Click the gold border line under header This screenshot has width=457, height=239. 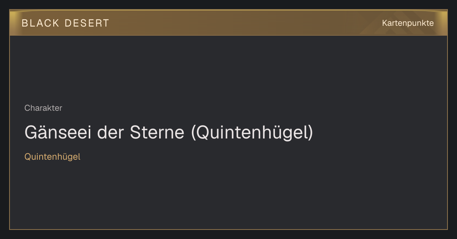pos(228,35)
